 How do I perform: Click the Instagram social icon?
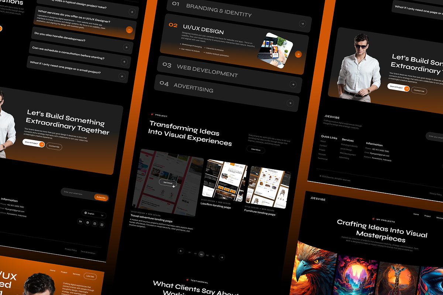click(95, 223)
